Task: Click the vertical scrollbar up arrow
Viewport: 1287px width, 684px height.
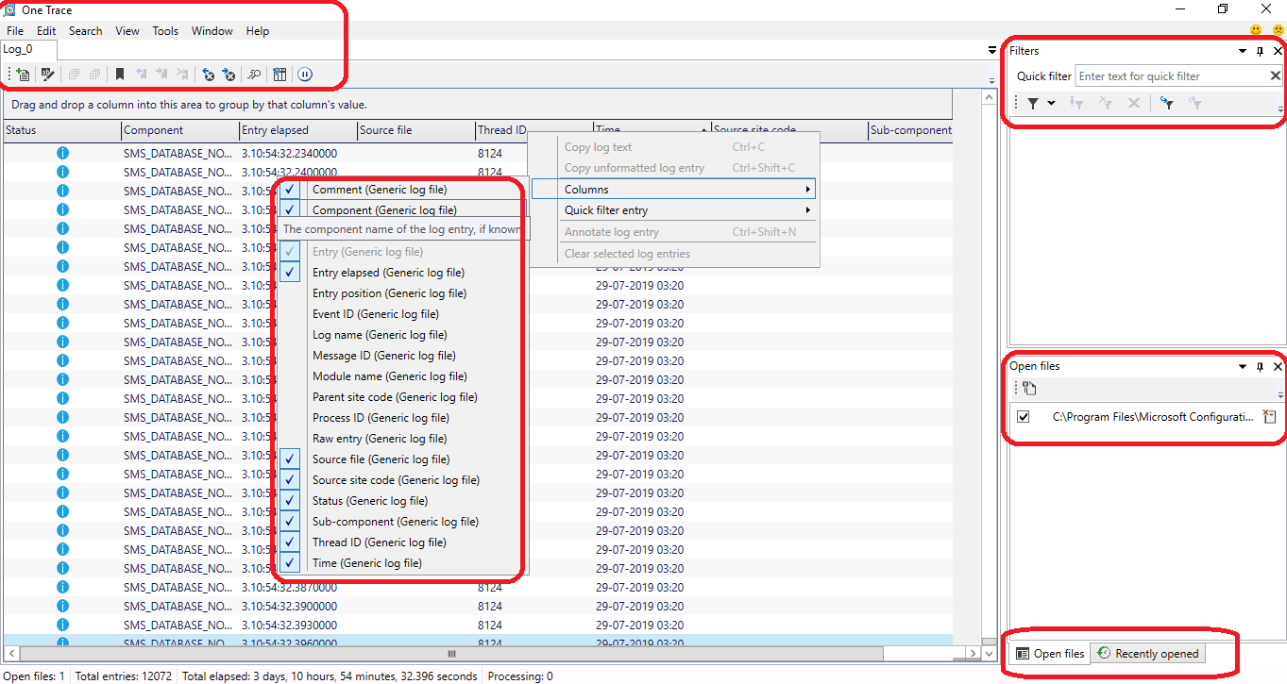Action: click(989, 97)
